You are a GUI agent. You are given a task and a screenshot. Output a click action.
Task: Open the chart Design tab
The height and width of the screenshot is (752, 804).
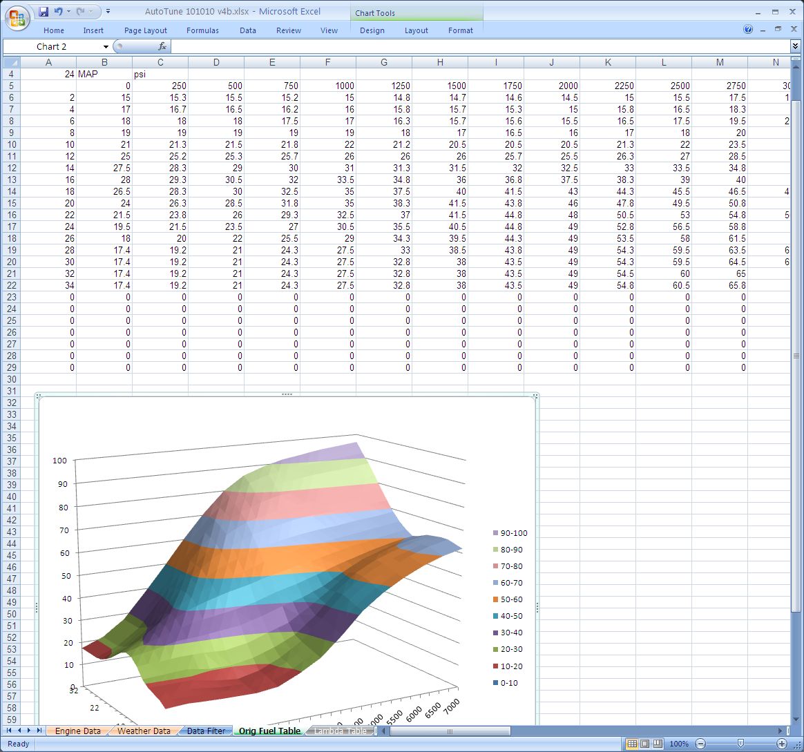(x=372, y=30)
